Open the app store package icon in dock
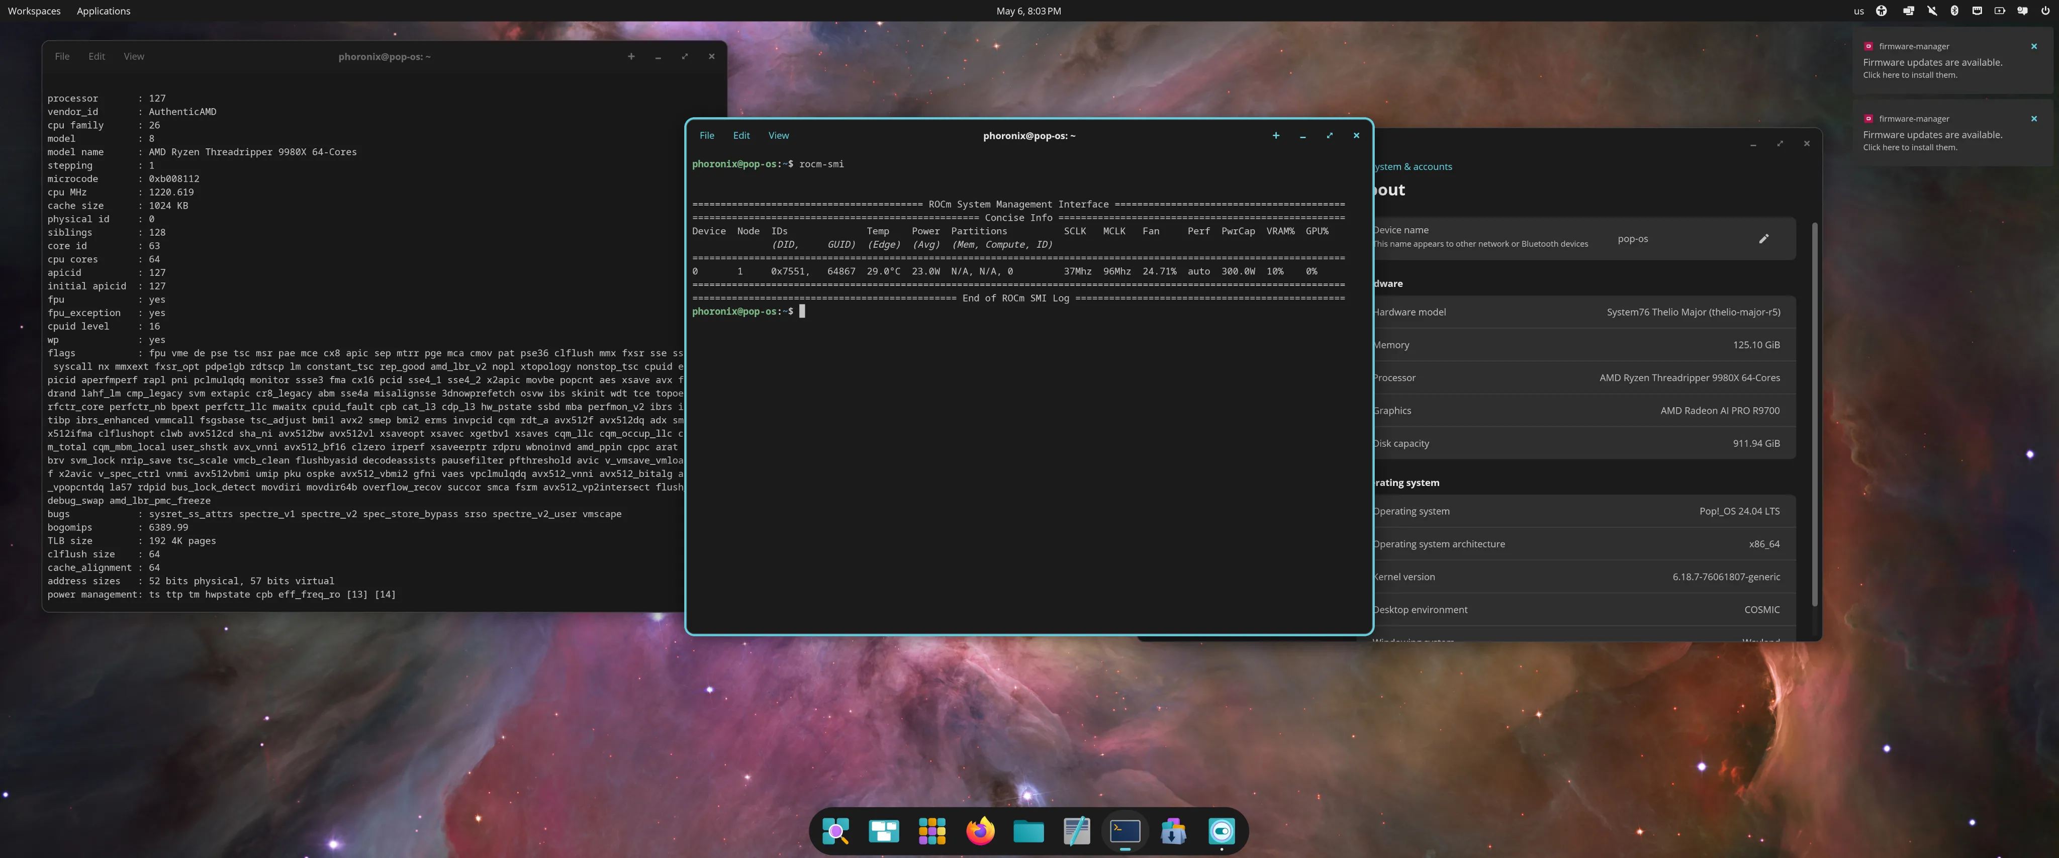2059x858 pixels. (1173, 831)
